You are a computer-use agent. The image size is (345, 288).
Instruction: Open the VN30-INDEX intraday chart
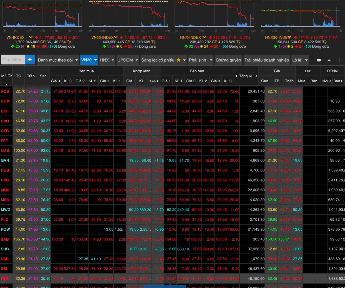point(128,14)
